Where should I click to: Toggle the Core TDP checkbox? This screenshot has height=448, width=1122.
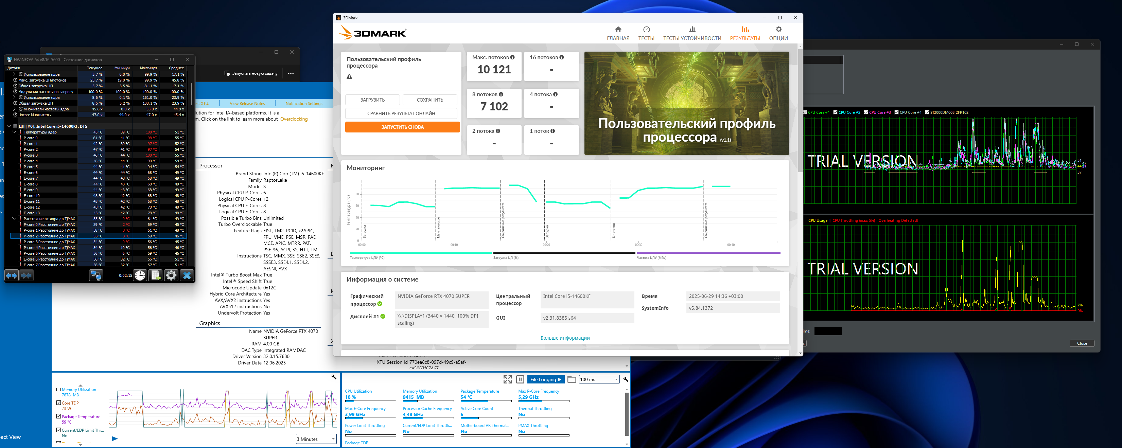tap(59, 403)
